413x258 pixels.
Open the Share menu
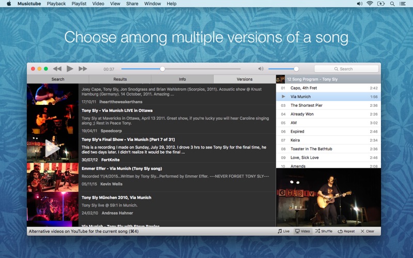click(132, 4)
